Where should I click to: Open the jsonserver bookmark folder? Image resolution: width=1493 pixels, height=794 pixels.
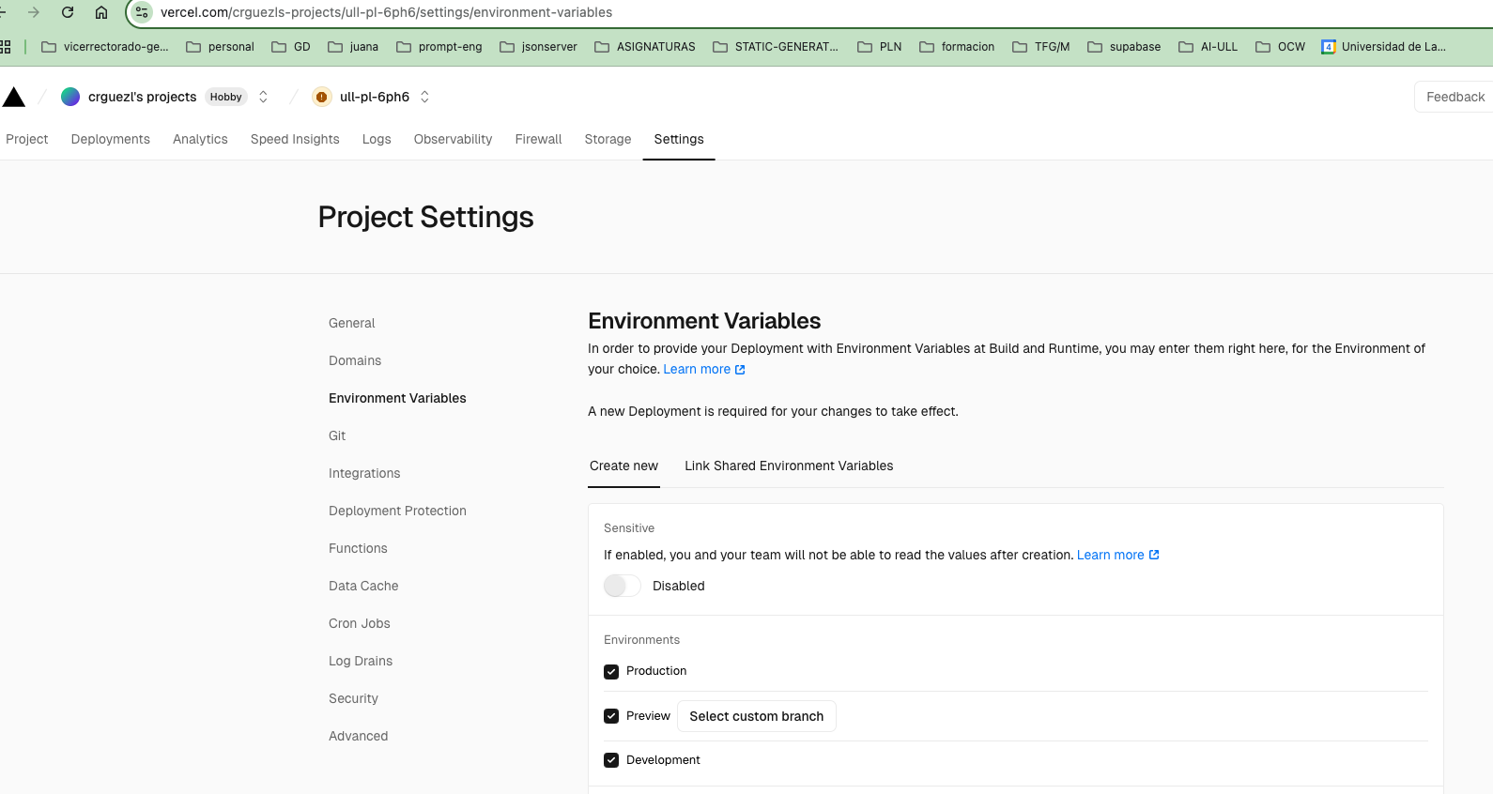coord(539,47)
